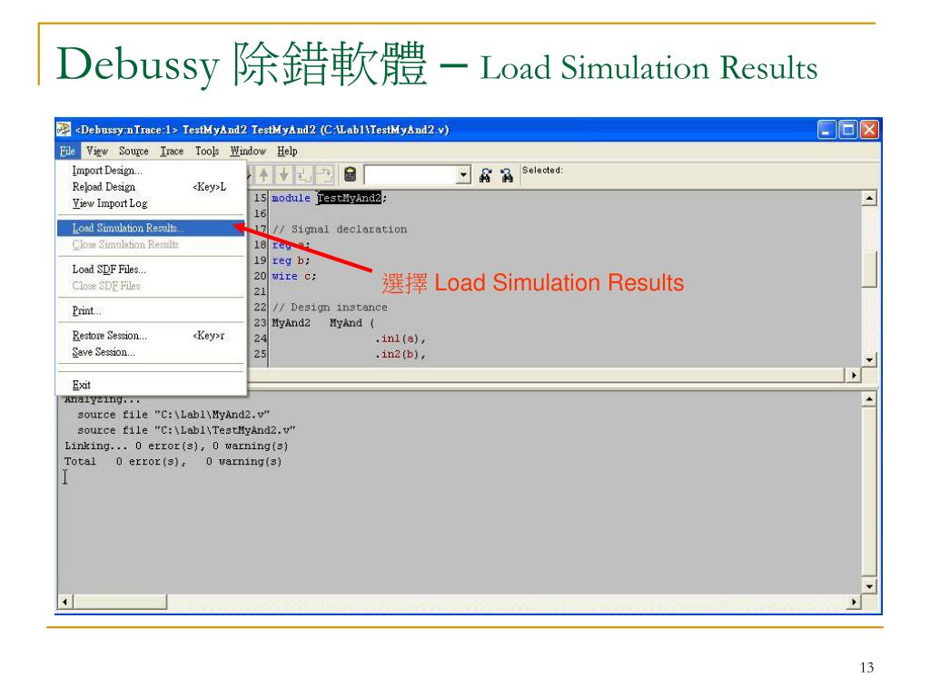The height and width of the screenshot is (697, 930).
Task: Select View Import Log entry
Action: click(151, 203)
